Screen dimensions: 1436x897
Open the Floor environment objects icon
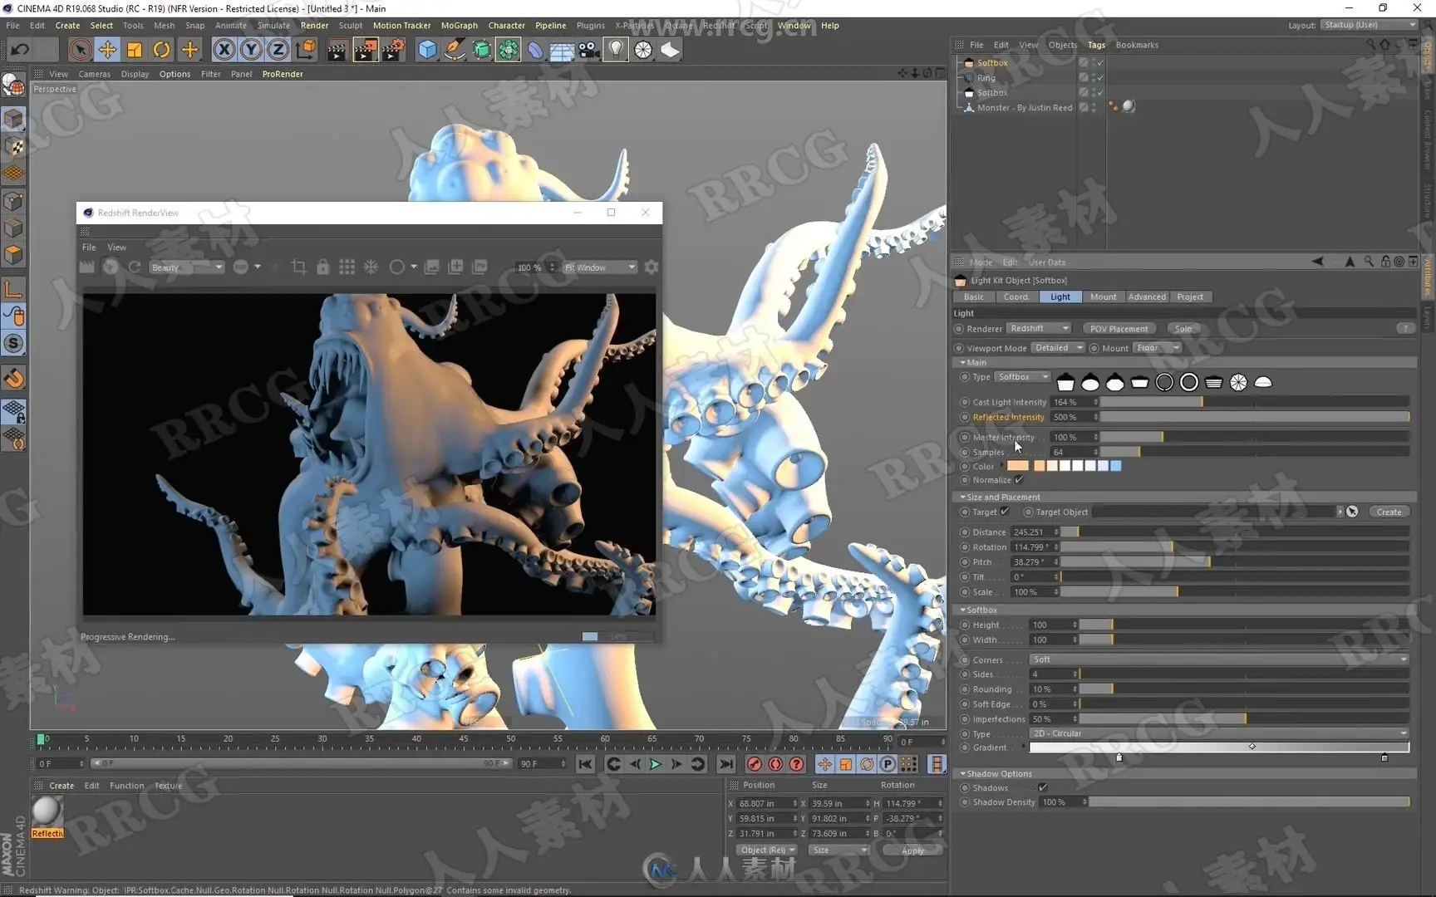tap(563, 50)
